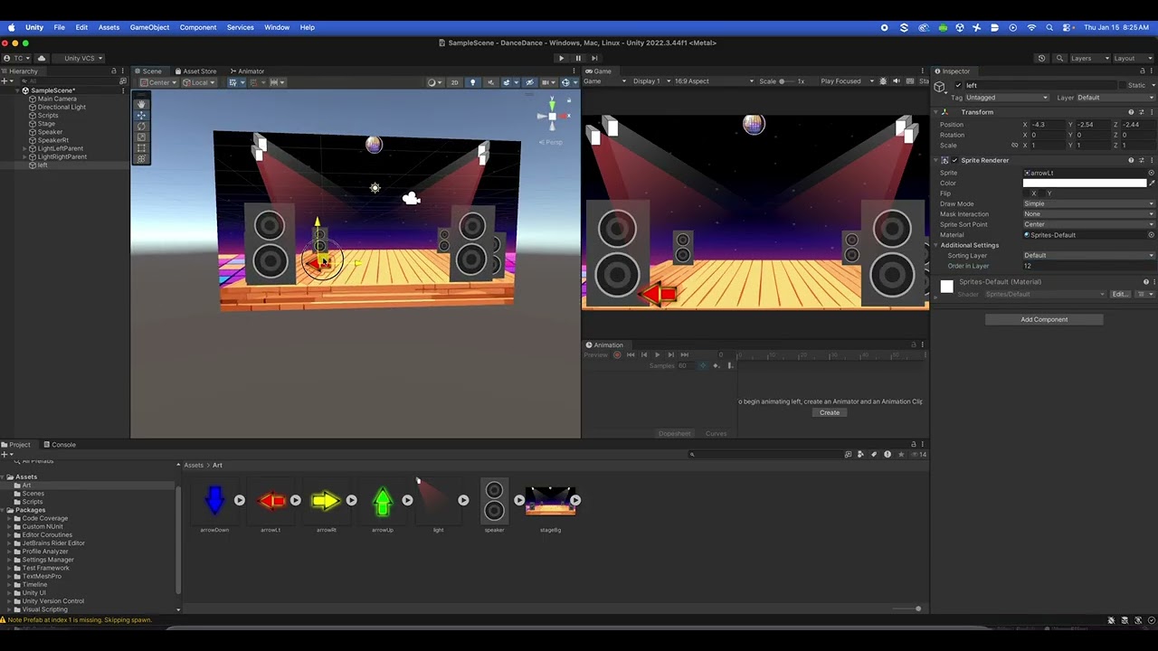Select the Move tool in Scene view
Screen dimensions: 1158x651
pyautogui.click(x=141, y=115)
